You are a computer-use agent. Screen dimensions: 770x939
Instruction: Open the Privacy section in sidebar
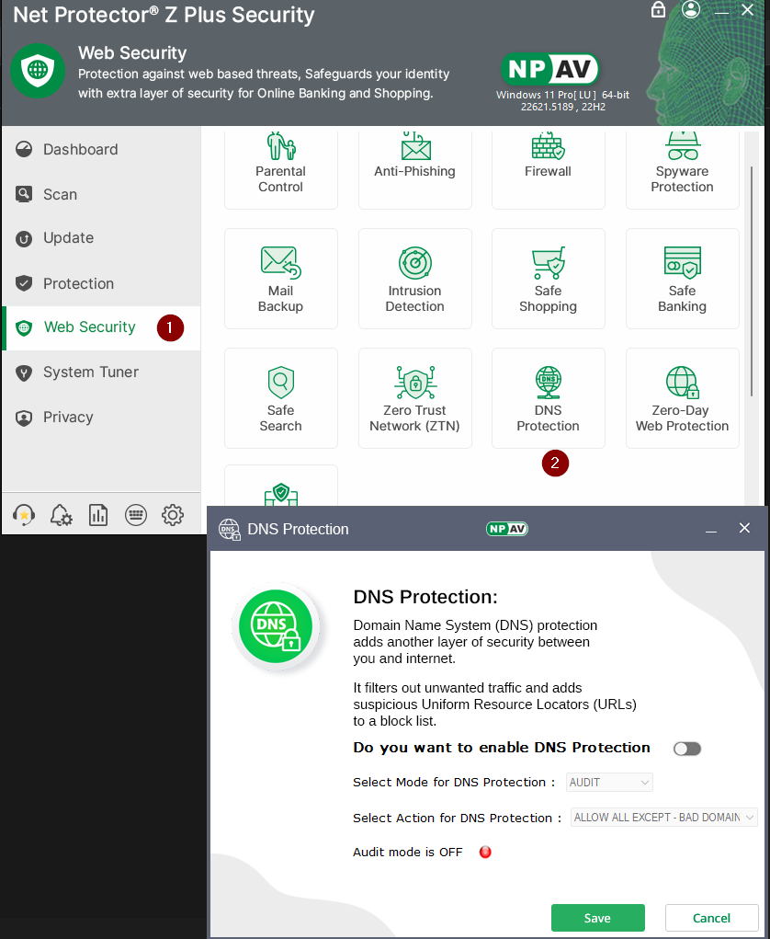click(68, 418)
